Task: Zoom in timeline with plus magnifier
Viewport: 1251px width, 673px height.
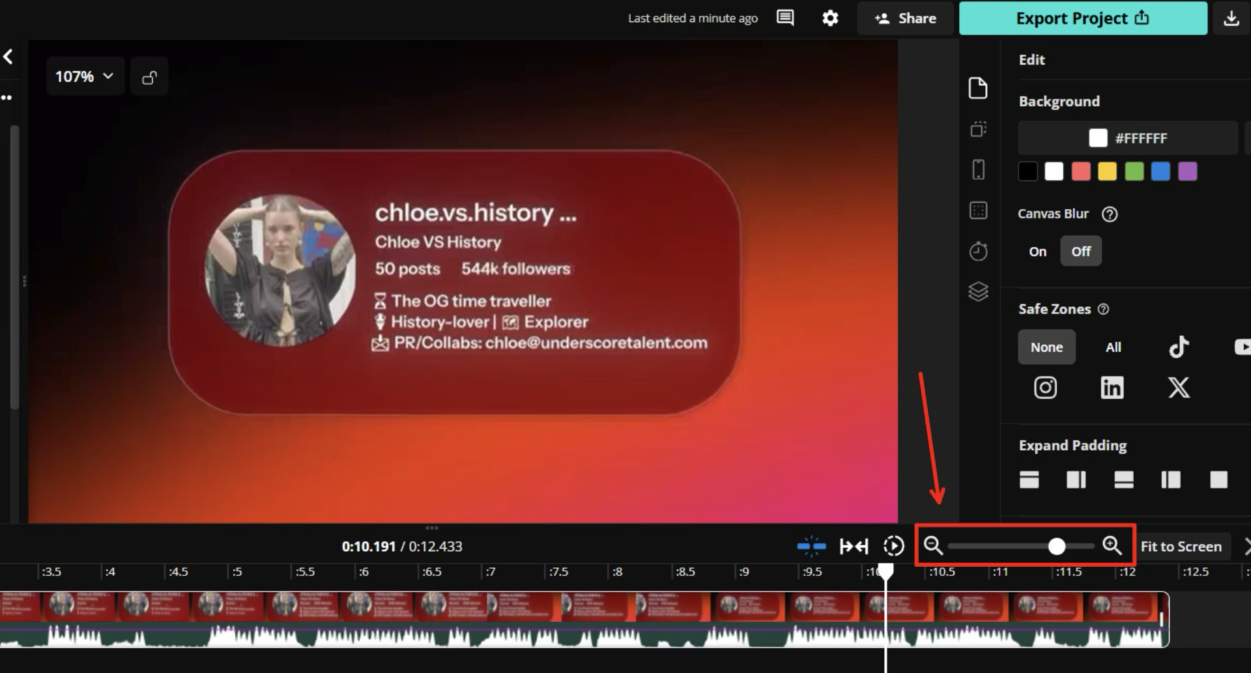Action: click(1112, 545)
